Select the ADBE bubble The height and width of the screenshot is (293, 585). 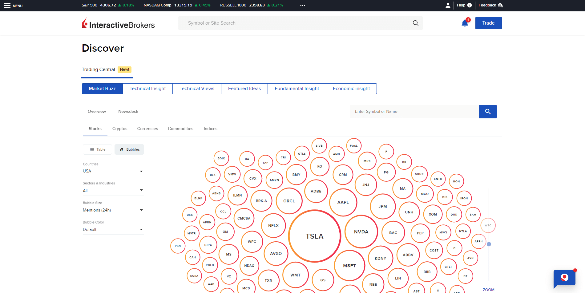tap(316, 191)
